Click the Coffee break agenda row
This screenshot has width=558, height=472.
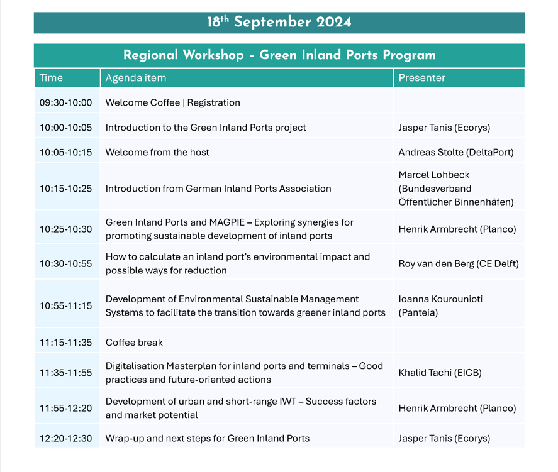[x=134, y=343]
